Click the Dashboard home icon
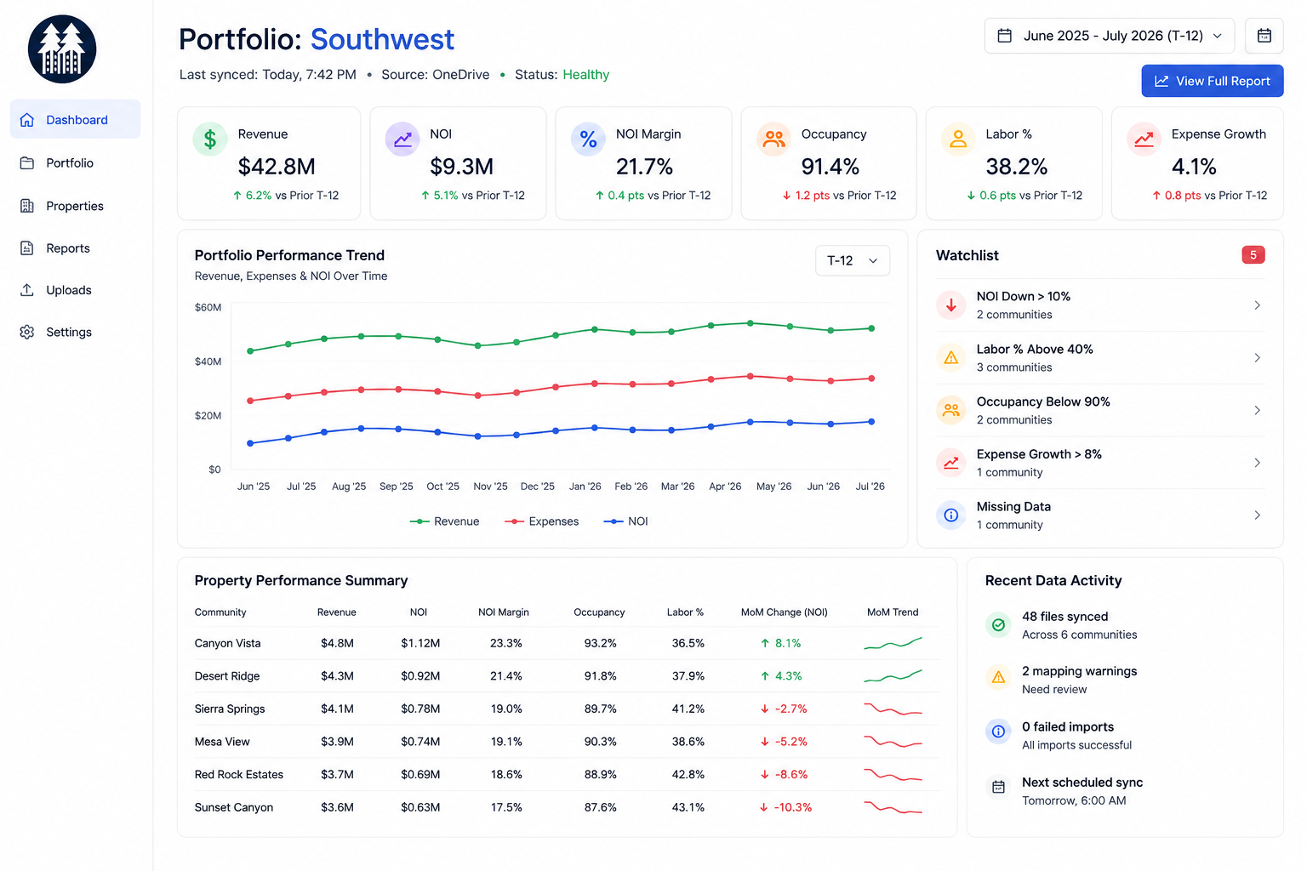 click(27, 120)
